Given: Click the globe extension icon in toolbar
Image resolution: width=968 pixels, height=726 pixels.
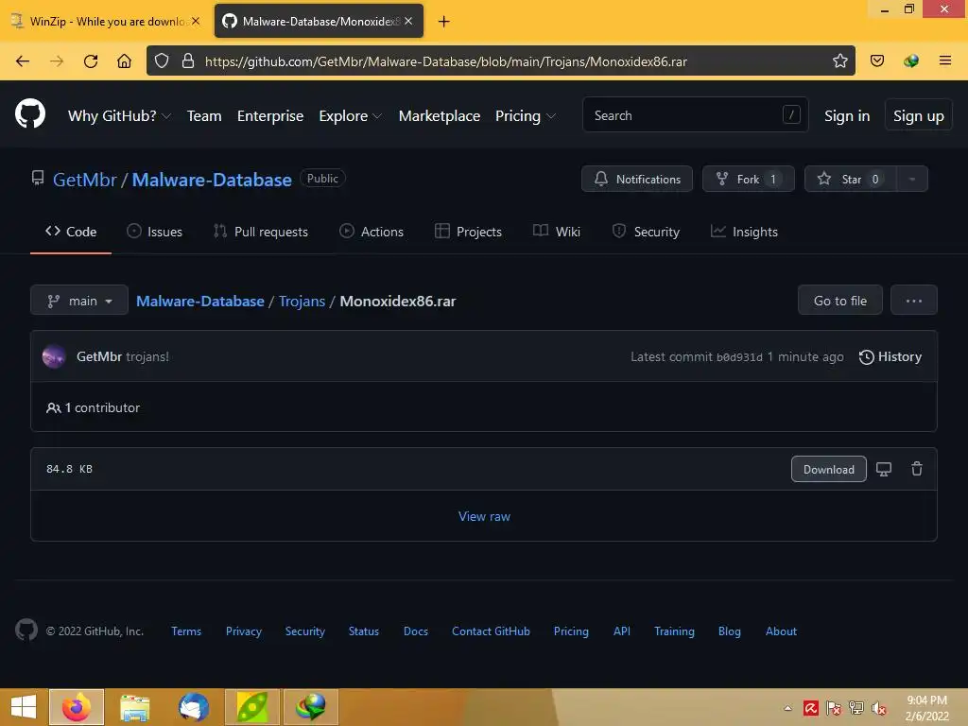Looking at the screenshot, I should (910, 60).
